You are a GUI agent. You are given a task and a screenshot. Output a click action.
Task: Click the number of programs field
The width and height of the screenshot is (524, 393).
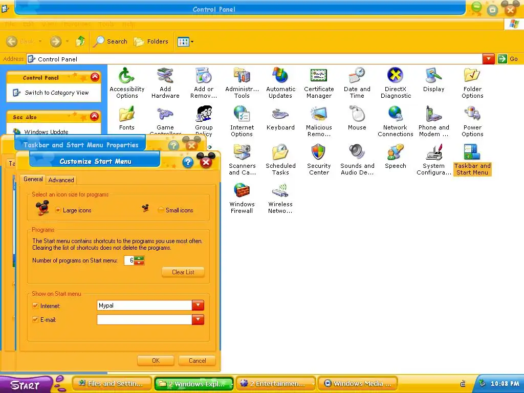(x=129, y=260)
